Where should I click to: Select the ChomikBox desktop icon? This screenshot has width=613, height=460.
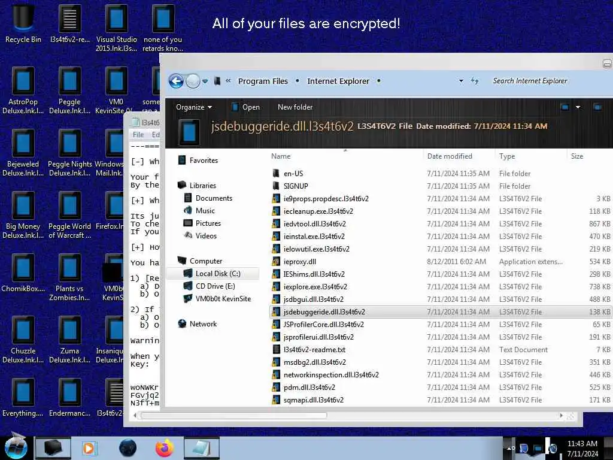23,273
